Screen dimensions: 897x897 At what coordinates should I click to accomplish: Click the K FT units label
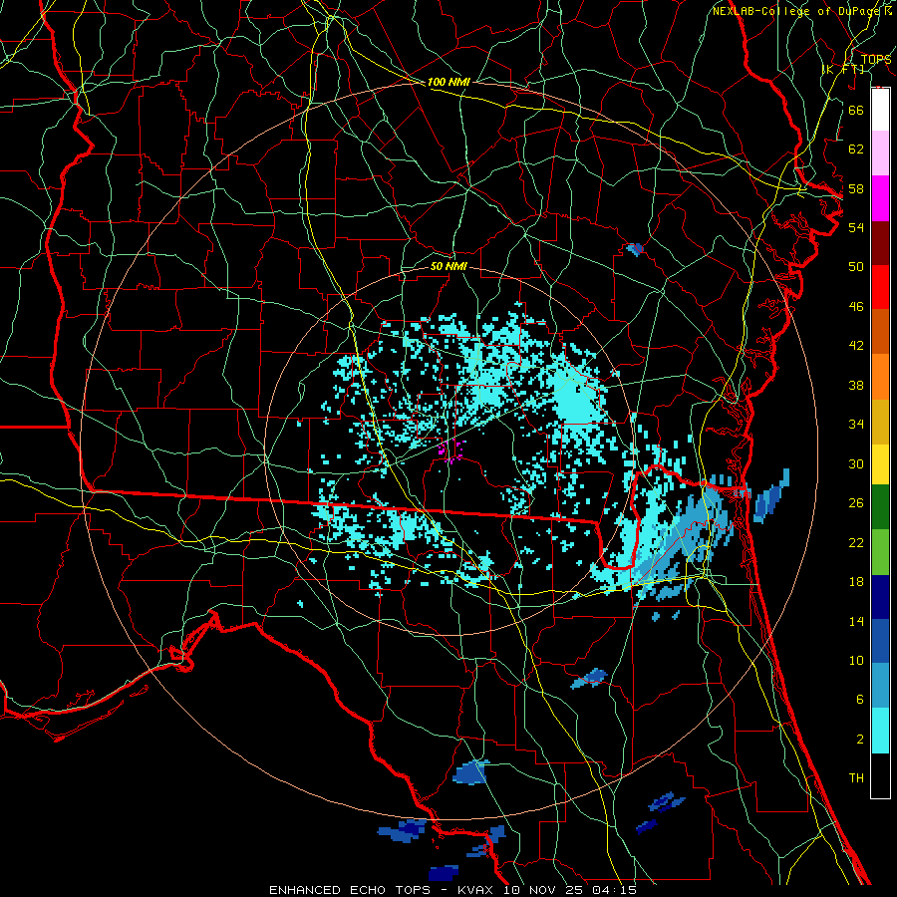click(842, 70)
